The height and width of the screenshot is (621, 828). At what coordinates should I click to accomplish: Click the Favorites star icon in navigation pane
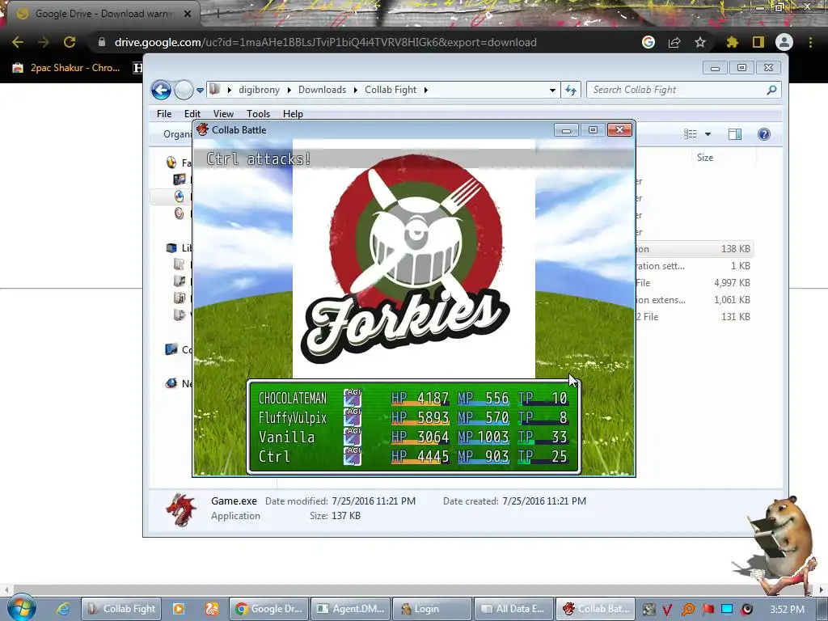point(171,163)
